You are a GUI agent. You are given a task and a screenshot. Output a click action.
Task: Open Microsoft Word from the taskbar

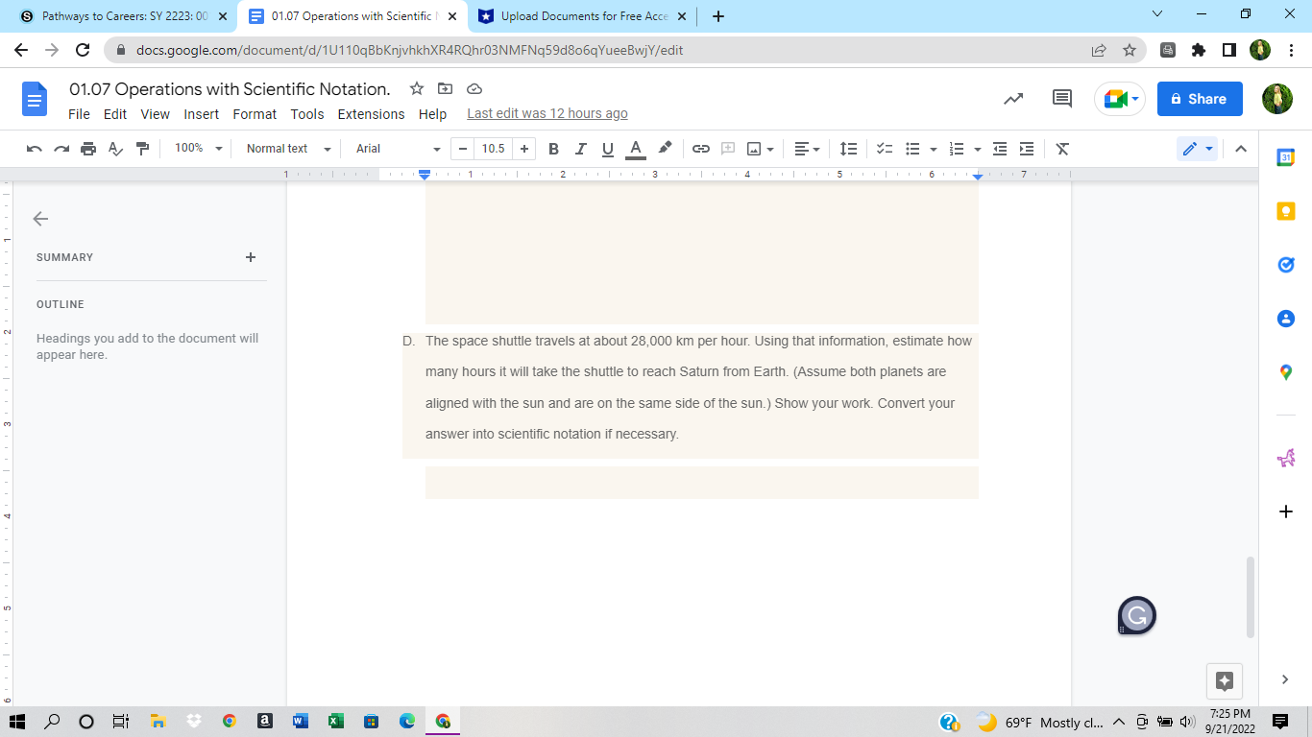(300, 722)
